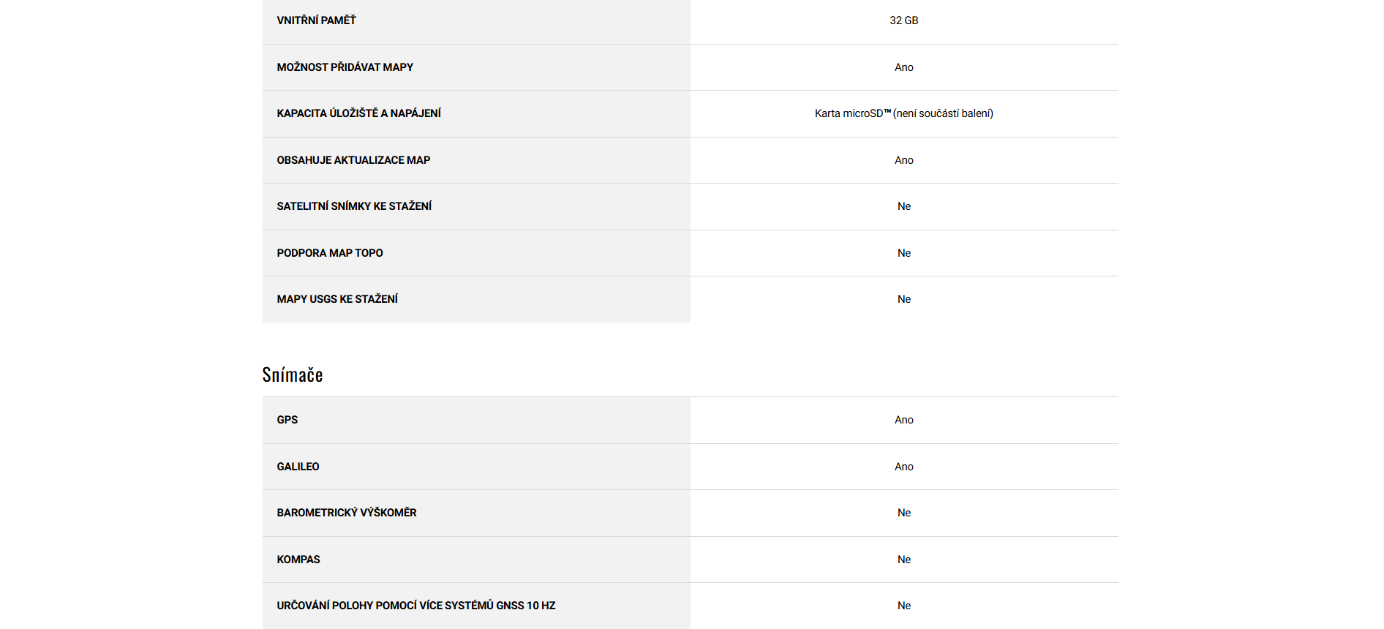Click the Snímače section heading

click(x=293, y=374)
